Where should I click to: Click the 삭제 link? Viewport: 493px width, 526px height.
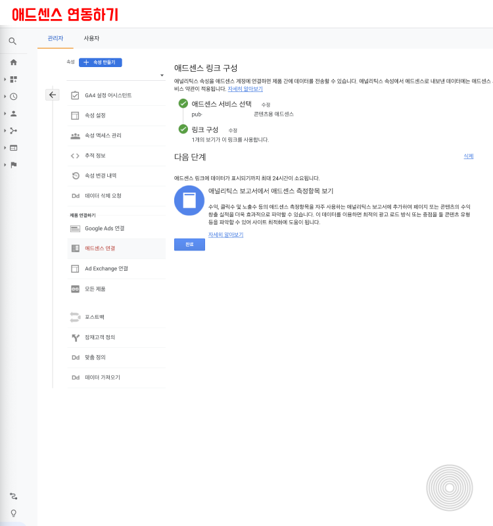tap(469, 156)
